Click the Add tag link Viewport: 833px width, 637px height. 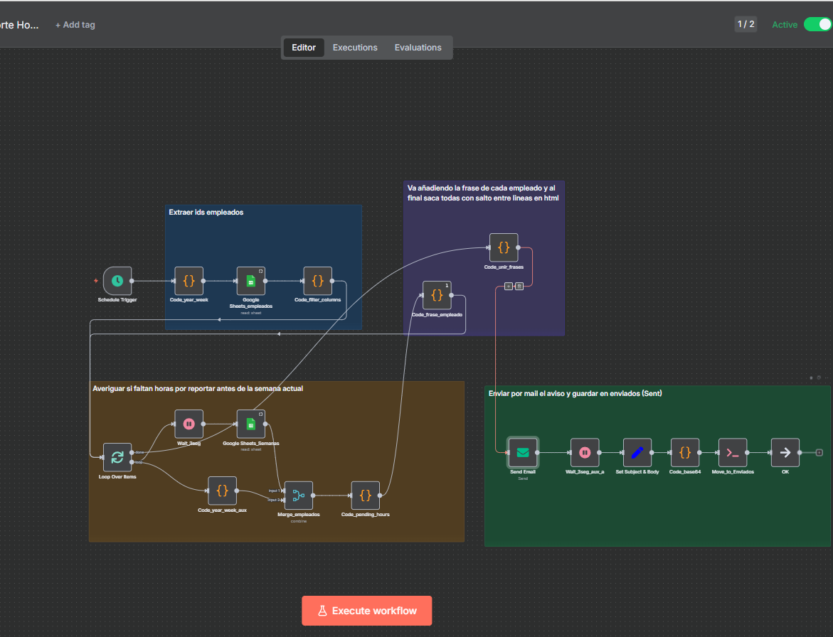coord(75,25)
